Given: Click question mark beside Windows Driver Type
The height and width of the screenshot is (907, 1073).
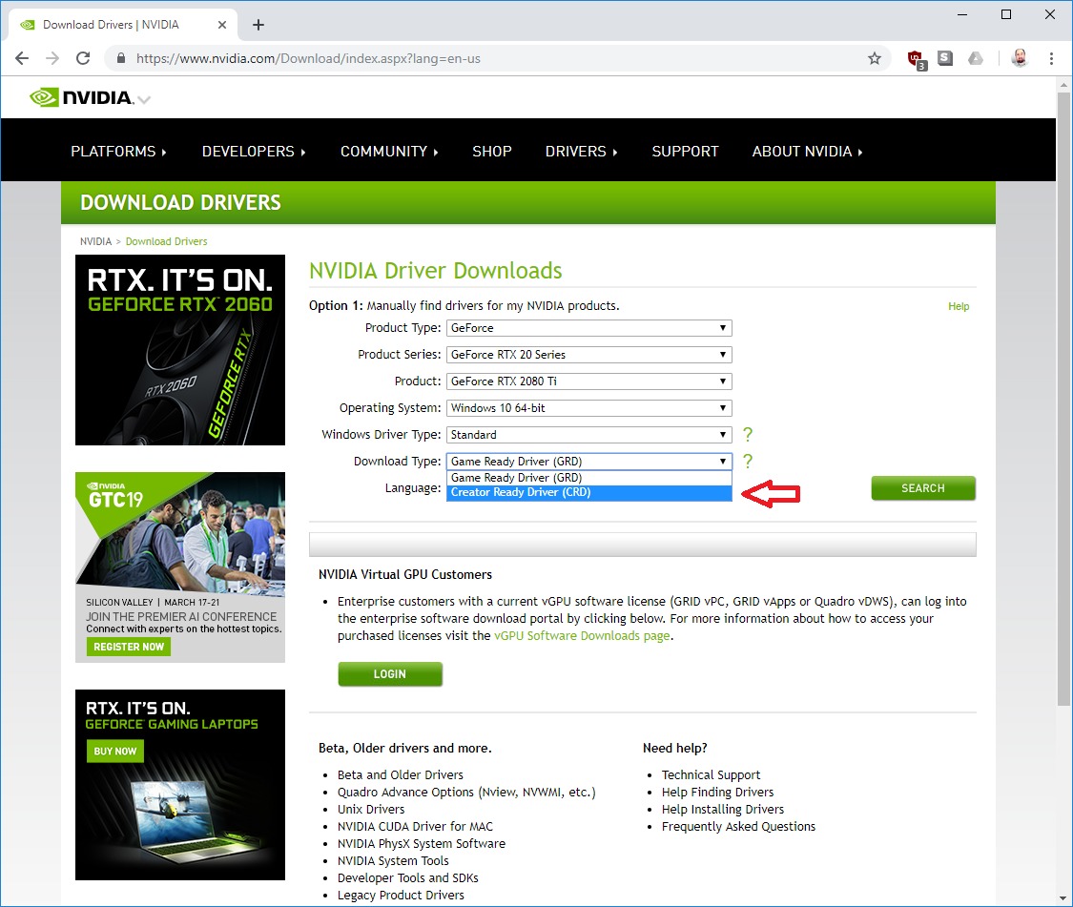Looking at the screenshot, I should click(748, 435).
